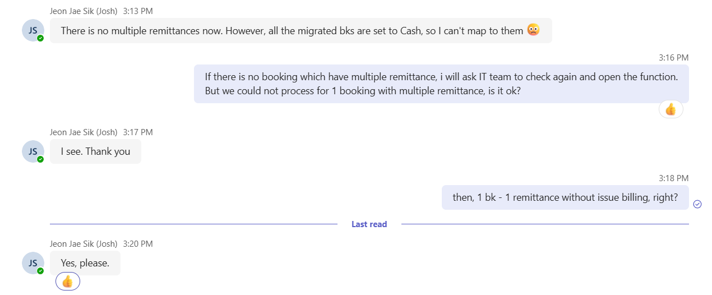The height and width of the screenshot is (295, 712).
Task: Toggle thumbs-up reaction on the 3:16 PM message
Action: [x=671, y=109]
